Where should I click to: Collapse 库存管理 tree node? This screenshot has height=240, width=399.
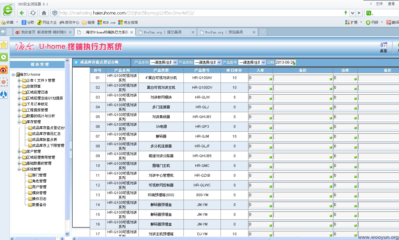click(x=19, y=122)
